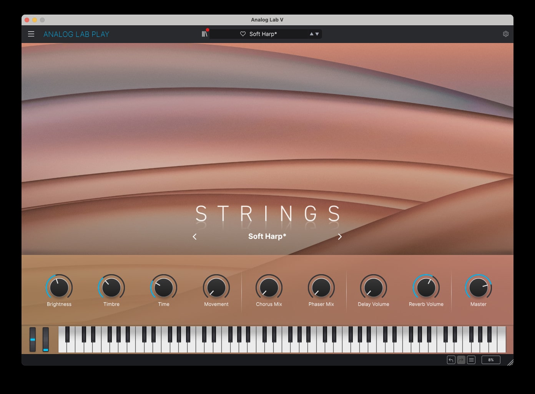
Task: Click the Reverb Volume knob
Action: point(426,287)
